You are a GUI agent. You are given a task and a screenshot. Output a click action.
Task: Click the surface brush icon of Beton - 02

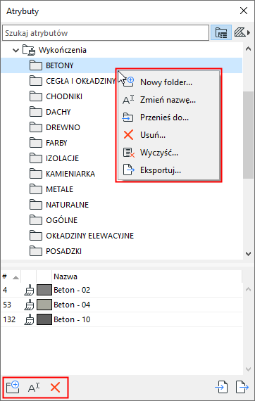[x=29, y=291]
